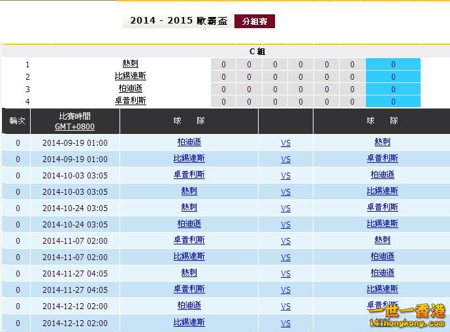Select date 2014-09-19 01:00 in 柏迪遜 home row
The width and height of the screenshot is (450, 332).
pyautogui.click(x=75, y=143)
